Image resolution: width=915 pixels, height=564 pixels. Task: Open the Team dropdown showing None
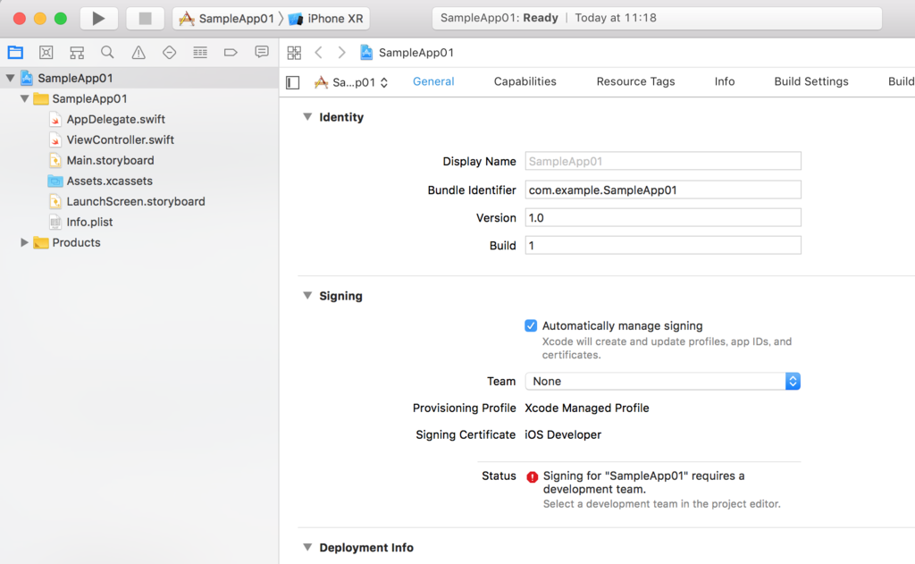click(x=663, y=382)
